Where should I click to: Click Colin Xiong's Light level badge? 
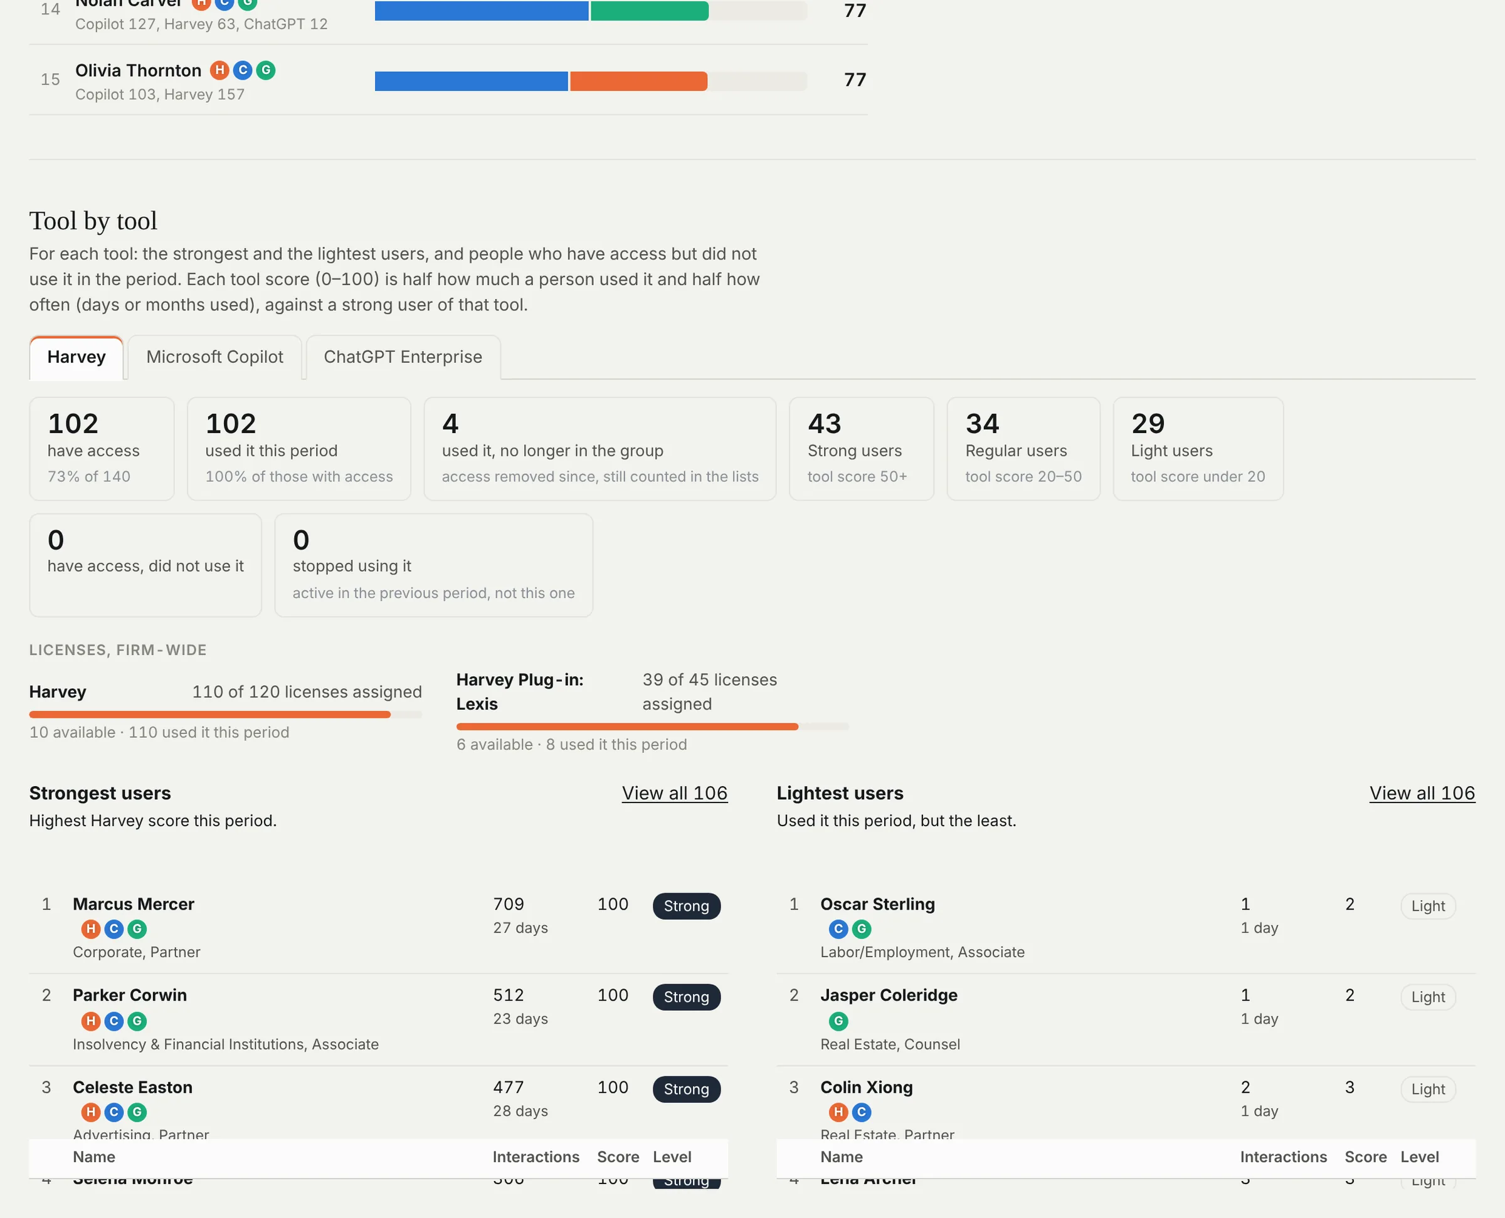coord(1428,1089)
